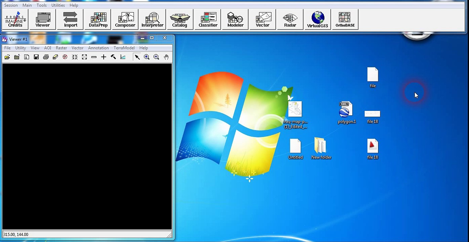
Task: Open the Raster menu
Action: coord(62,48)
